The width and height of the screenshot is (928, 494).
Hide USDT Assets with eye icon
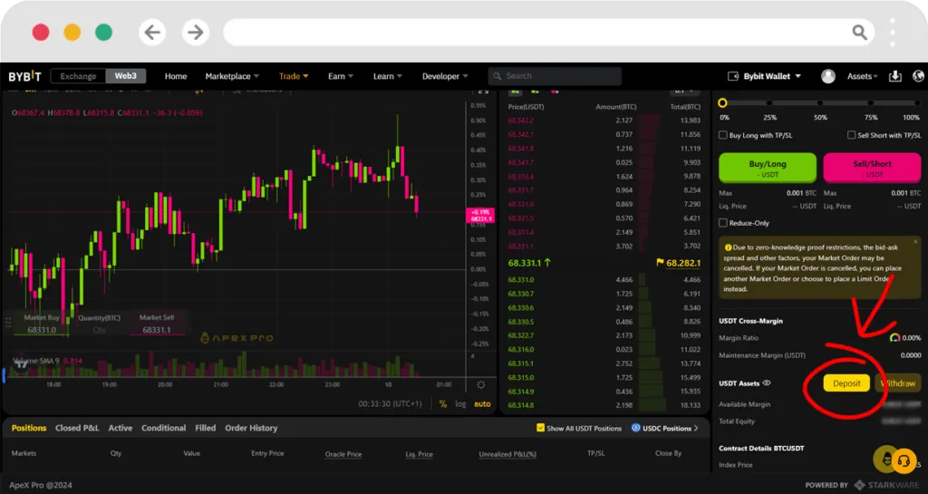coord(767,383)
